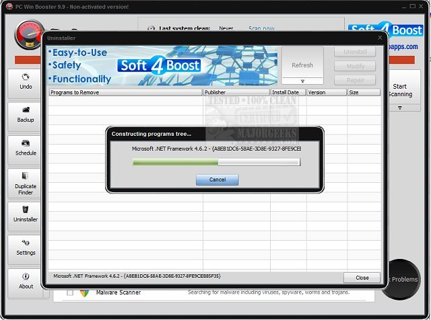Expand Start Scanning dropdown arrow
The width and height of the screenshot is (431, 320).
click(400, 108)
